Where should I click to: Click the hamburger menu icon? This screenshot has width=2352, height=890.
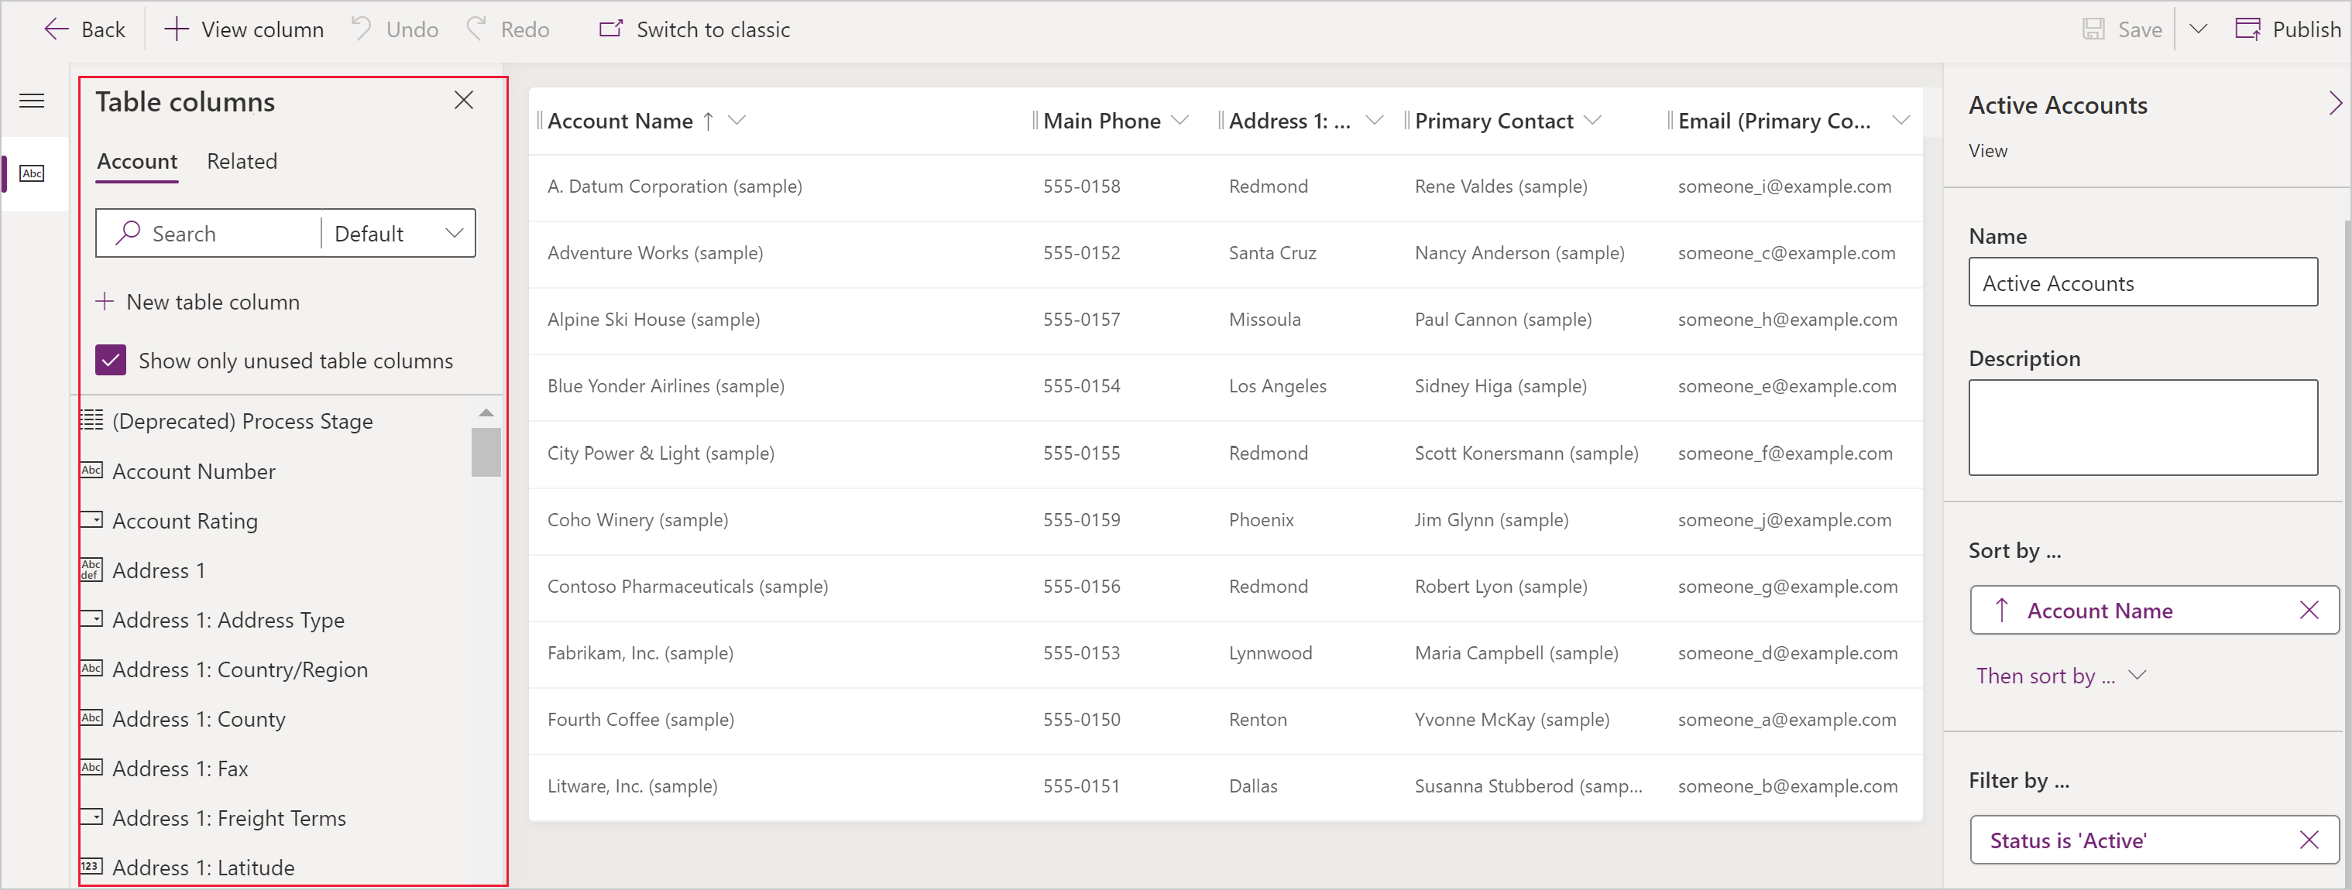point(33,101)
